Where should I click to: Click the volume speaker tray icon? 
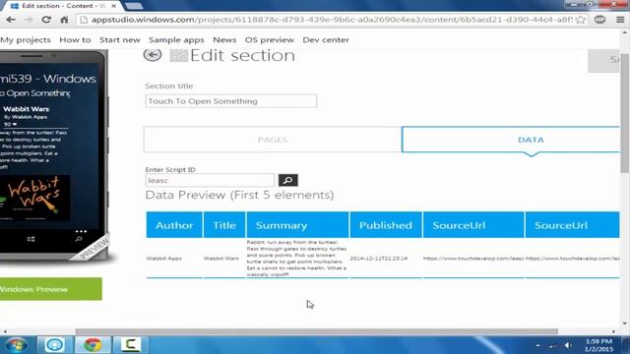(568, 345)
